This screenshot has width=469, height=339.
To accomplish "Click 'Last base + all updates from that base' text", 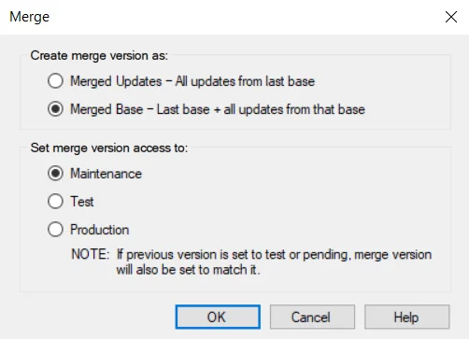I will click(x=261, y=109).
